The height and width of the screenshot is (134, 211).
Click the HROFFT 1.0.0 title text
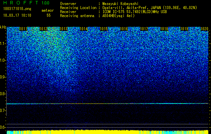27,3
